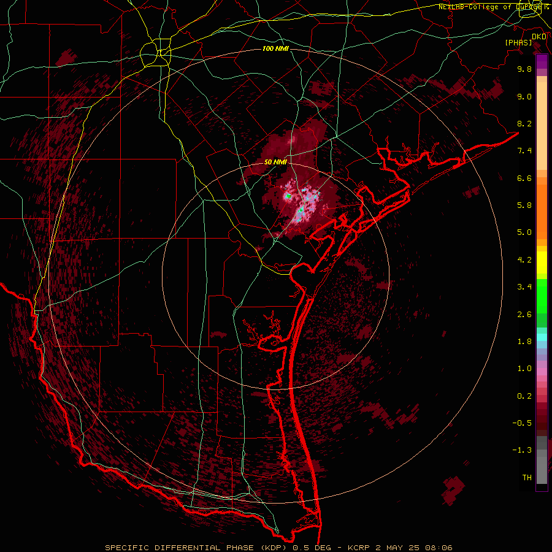552x552 pixels.
Task: Click the "100 NMI" range ring label
Action: pyautogui.click(x=275, y=48)
